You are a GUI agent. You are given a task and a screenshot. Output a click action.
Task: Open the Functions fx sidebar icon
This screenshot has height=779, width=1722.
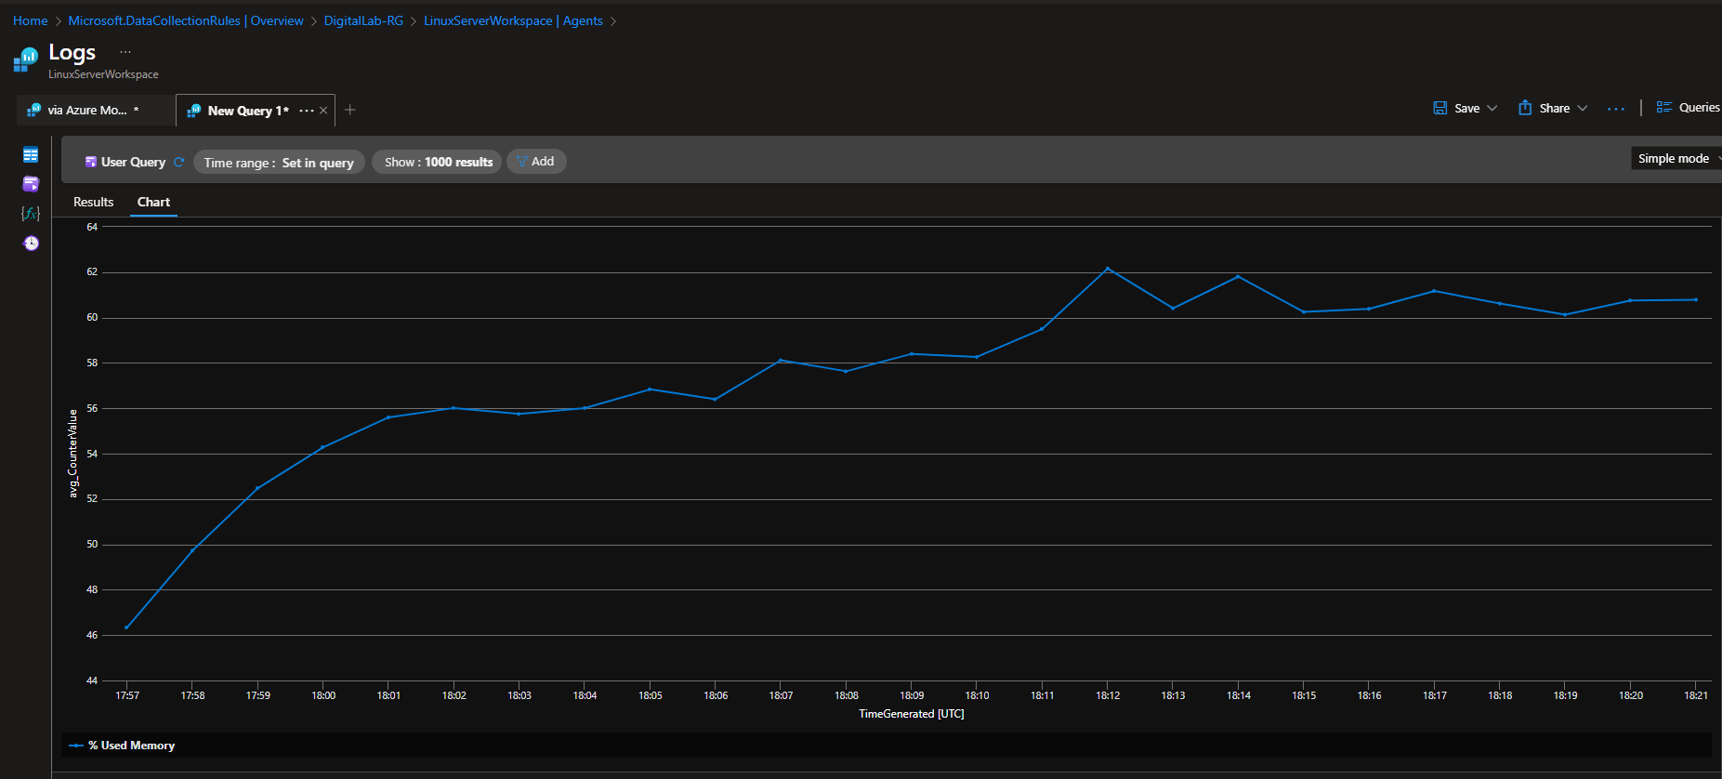pyautogui.click(x=31, y=214)
